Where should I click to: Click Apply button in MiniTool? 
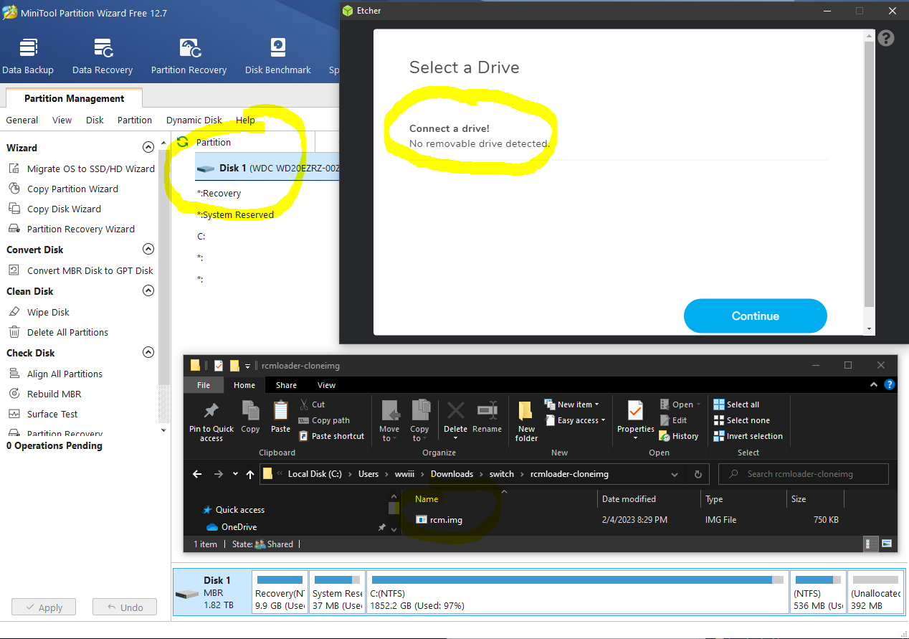pyautogui.click(x=44, y=607)
